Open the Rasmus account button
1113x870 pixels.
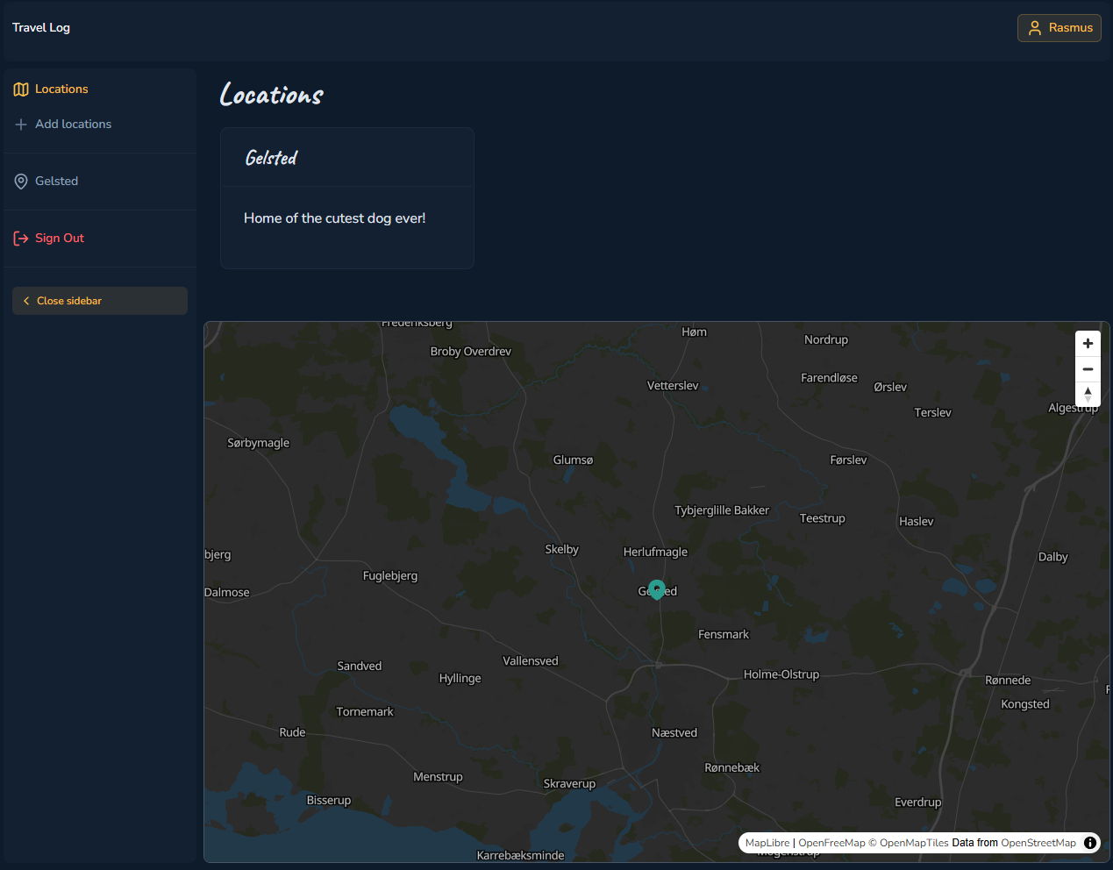pos(1059,27)
